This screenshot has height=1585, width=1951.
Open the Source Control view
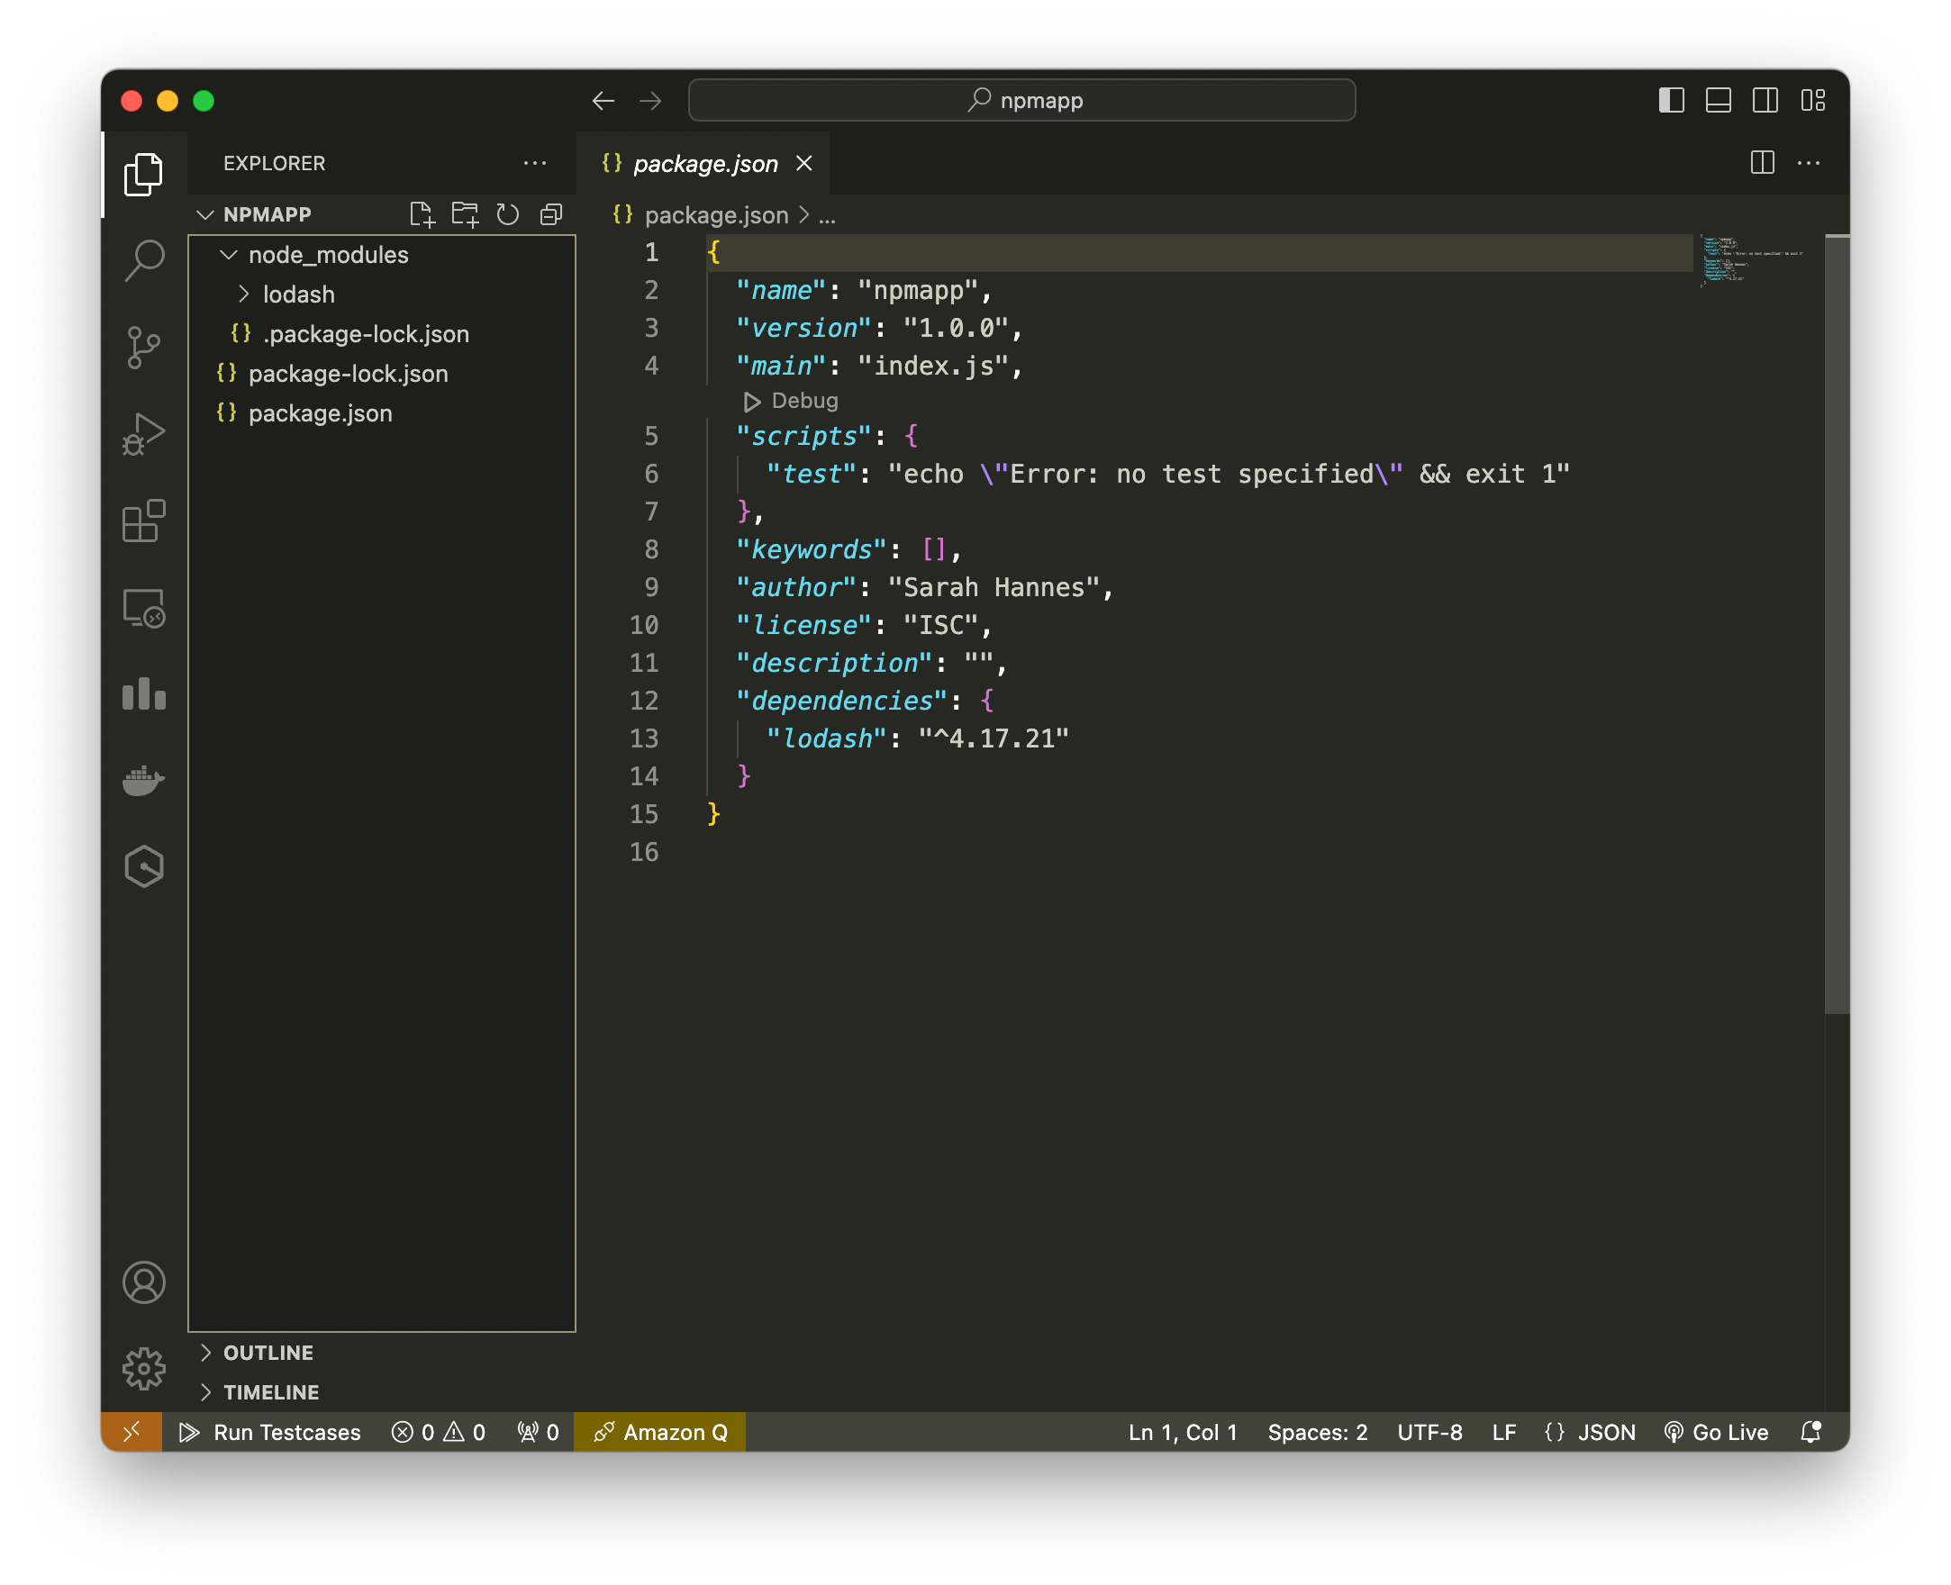tap(143, 348)
